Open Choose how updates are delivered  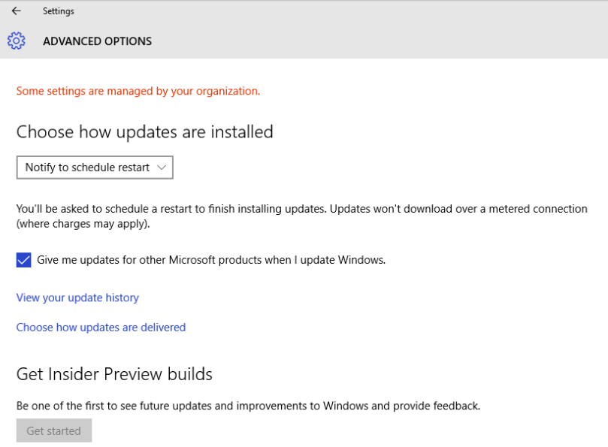pos(101,328)
